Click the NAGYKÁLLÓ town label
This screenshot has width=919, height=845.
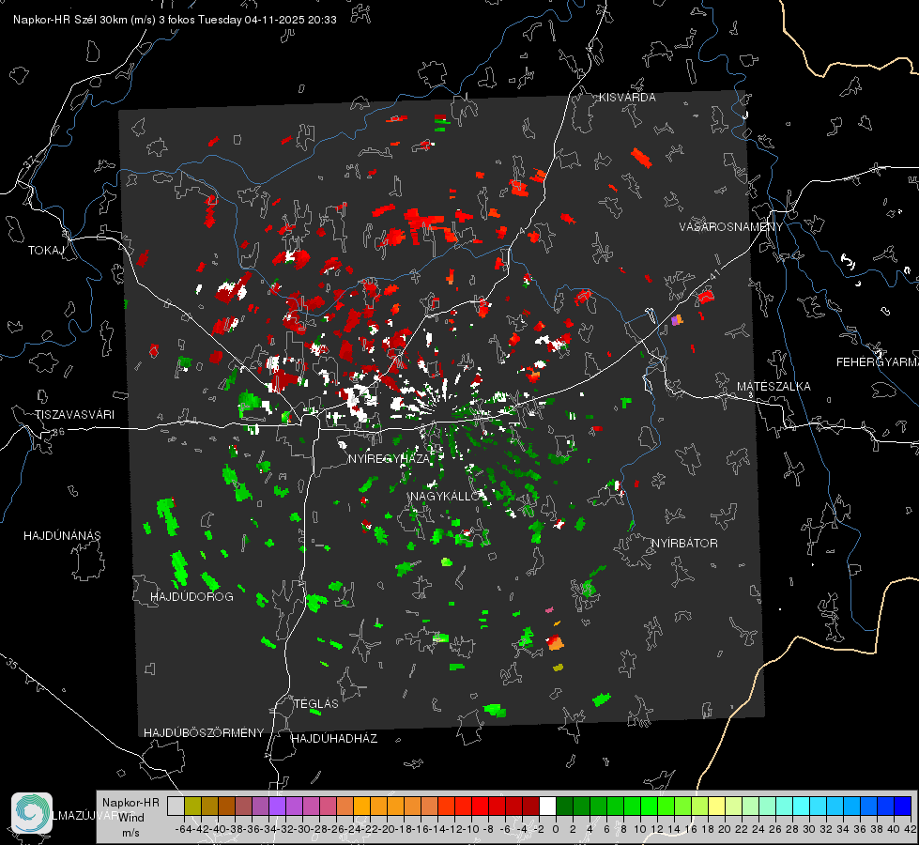(x=446, y=496)
